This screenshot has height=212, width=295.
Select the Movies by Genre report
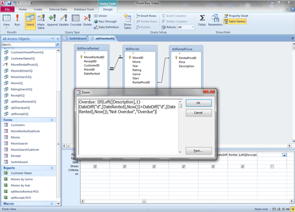tap(22, 179)
